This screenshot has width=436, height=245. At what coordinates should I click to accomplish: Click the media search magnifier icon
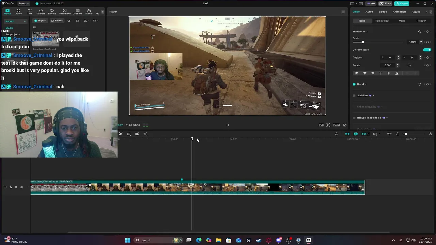(x=69, y=21)
